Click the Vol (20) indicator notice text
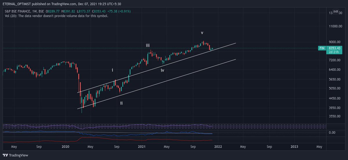 coord(57,16)
